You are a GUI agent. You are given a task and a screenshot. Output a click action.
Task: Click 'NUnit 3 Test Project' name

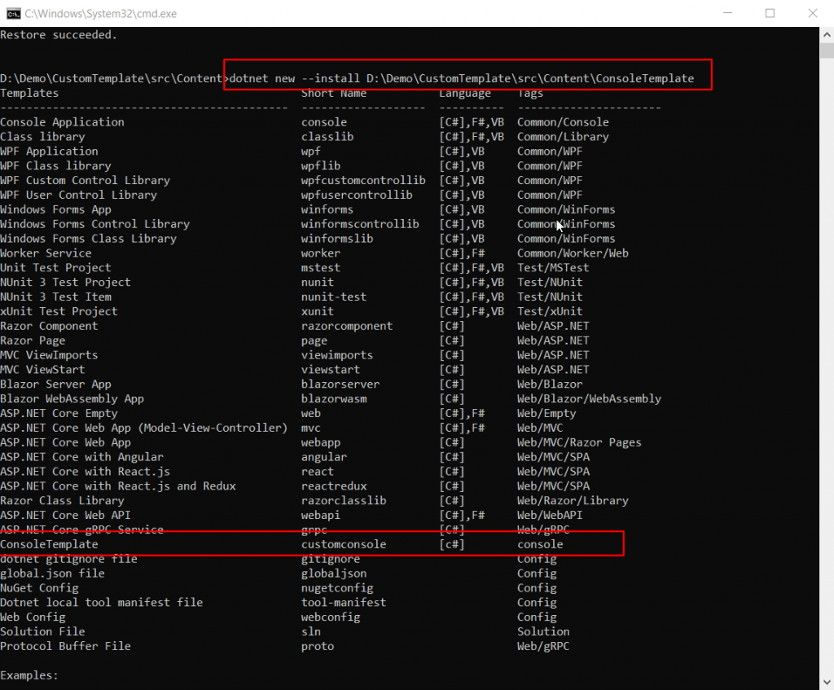pos(65,283)
